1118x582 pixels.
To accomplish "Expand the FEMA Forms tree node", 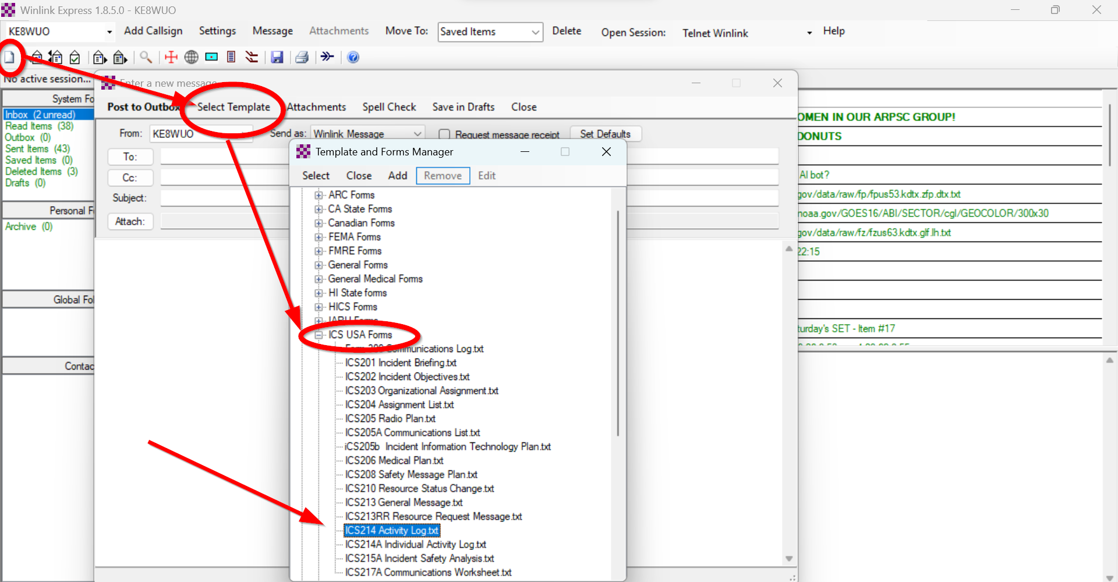I will [x=319, y=237].
